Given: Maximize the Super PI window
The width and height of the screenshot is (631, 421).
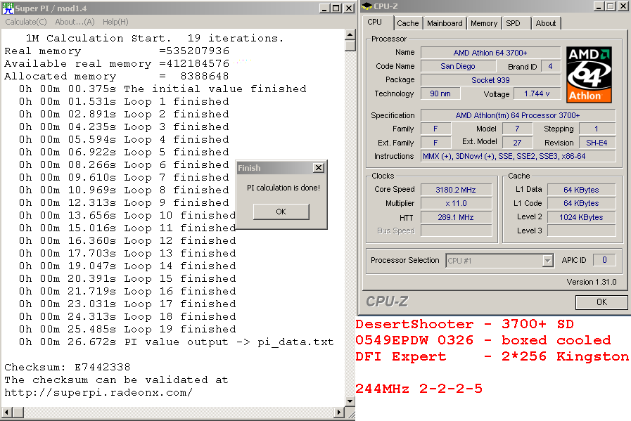Looking at the screenshot, I should point(336,8).
